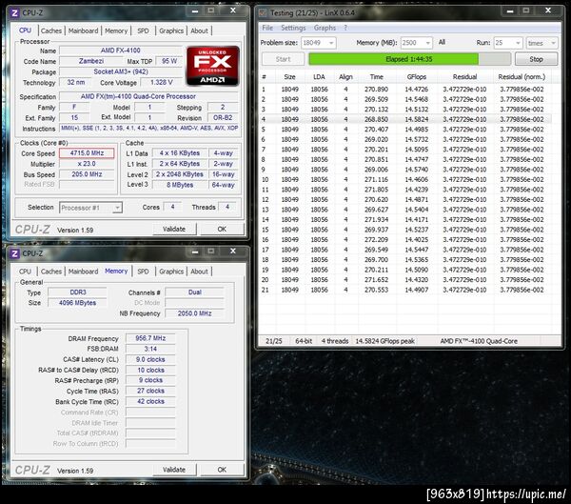The height and width of the screenshot is (504, 571).
Task: Click the AMD FX processor logo
Action: 213,66
